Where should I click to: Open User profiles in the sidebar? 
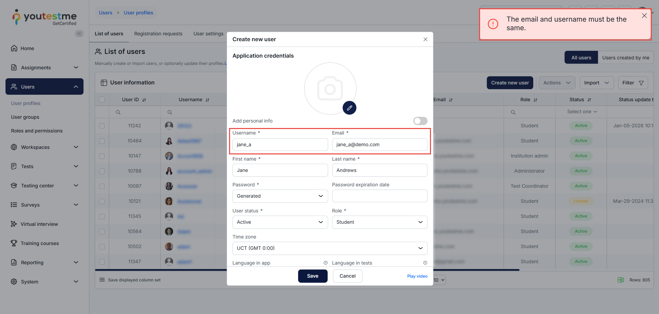[x=26, y=103]
